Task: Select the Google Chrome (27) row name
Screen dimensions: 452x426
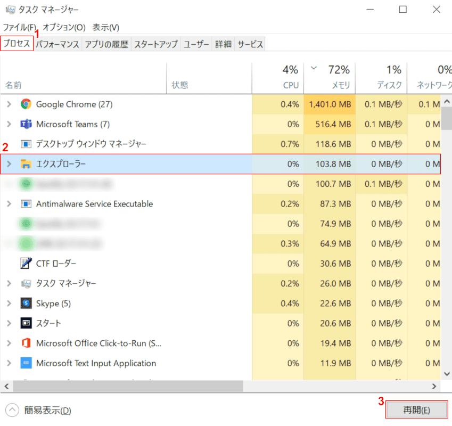Action: click(75, 104)
